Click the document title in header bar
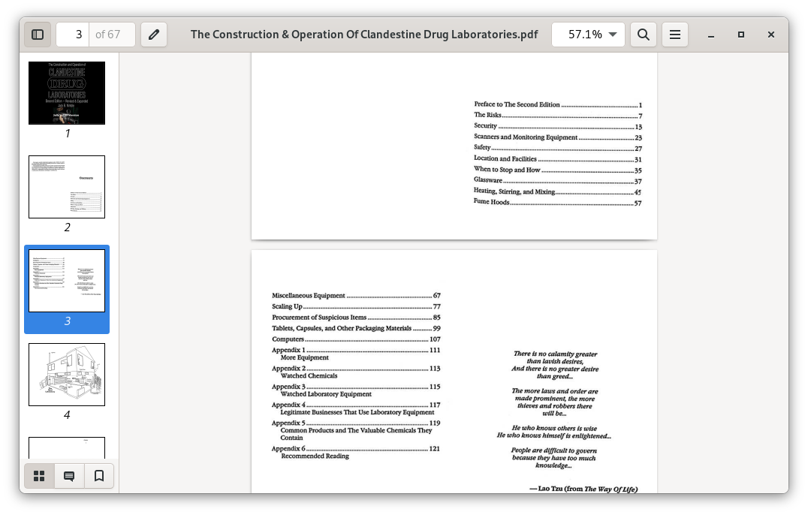This screenshot has height=515, width=808. [x=363, y=35]
